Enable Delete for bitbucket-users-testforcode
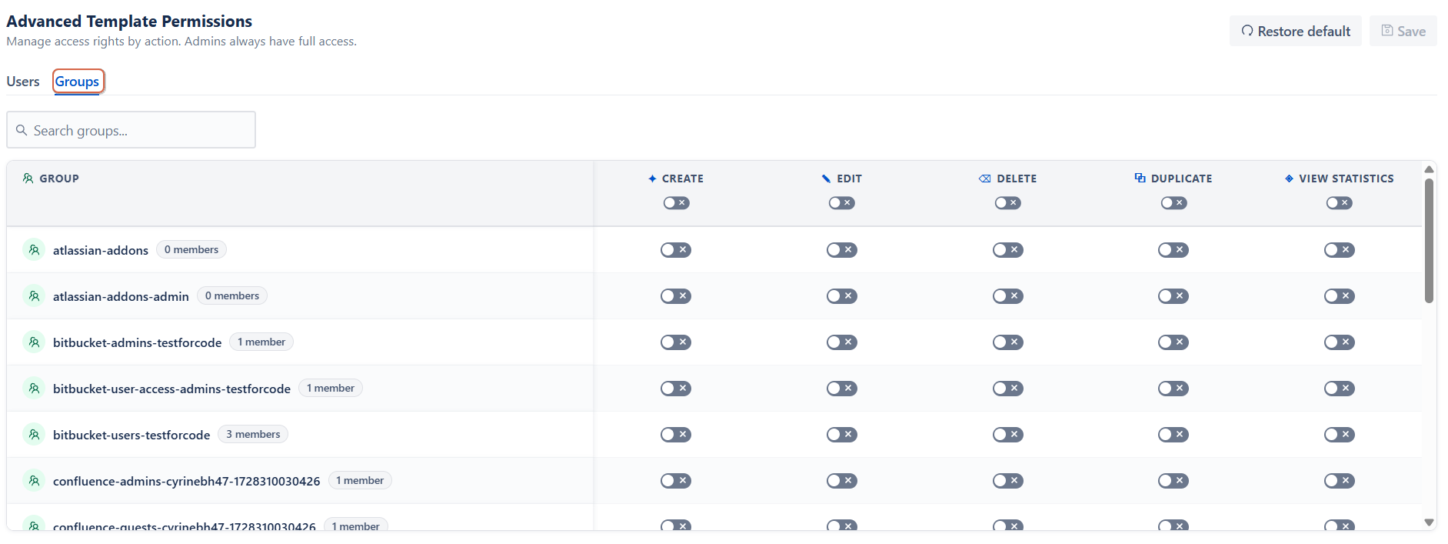 pos(1008,435)
